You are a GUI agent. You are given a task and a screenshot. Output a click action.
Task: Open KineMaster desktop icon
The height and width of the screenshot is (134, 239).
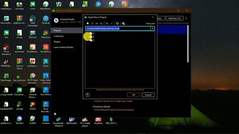(x=32, y=48)
